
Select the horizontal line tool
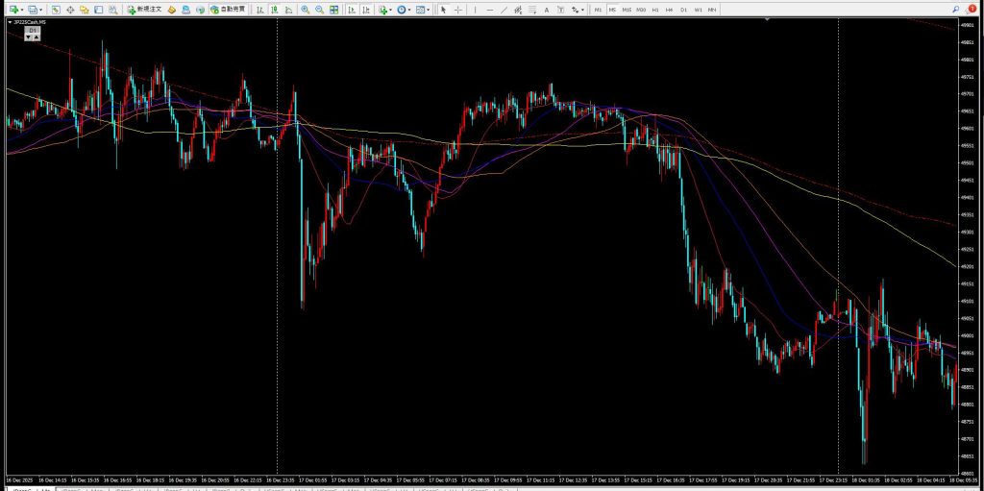[x=490, y=10]
